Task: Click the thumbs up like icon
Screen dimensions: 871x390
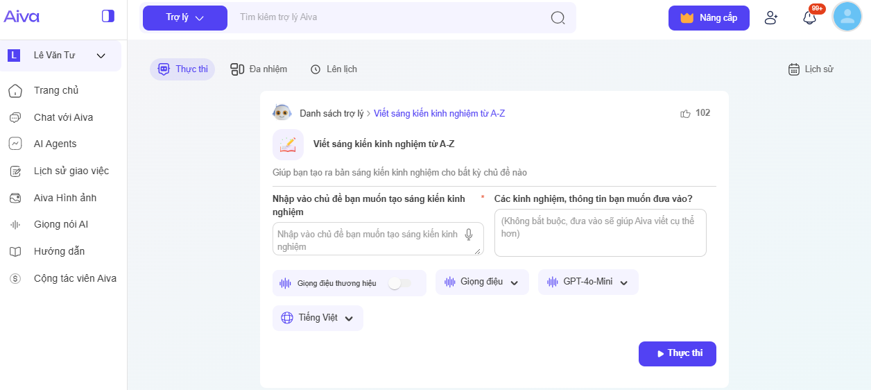Action: point(686,113)
